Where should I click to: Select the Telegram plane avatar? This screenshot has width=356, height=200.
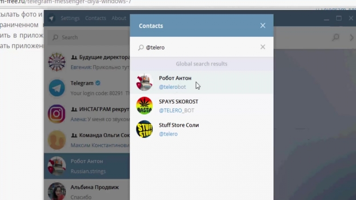pos(57,88)
